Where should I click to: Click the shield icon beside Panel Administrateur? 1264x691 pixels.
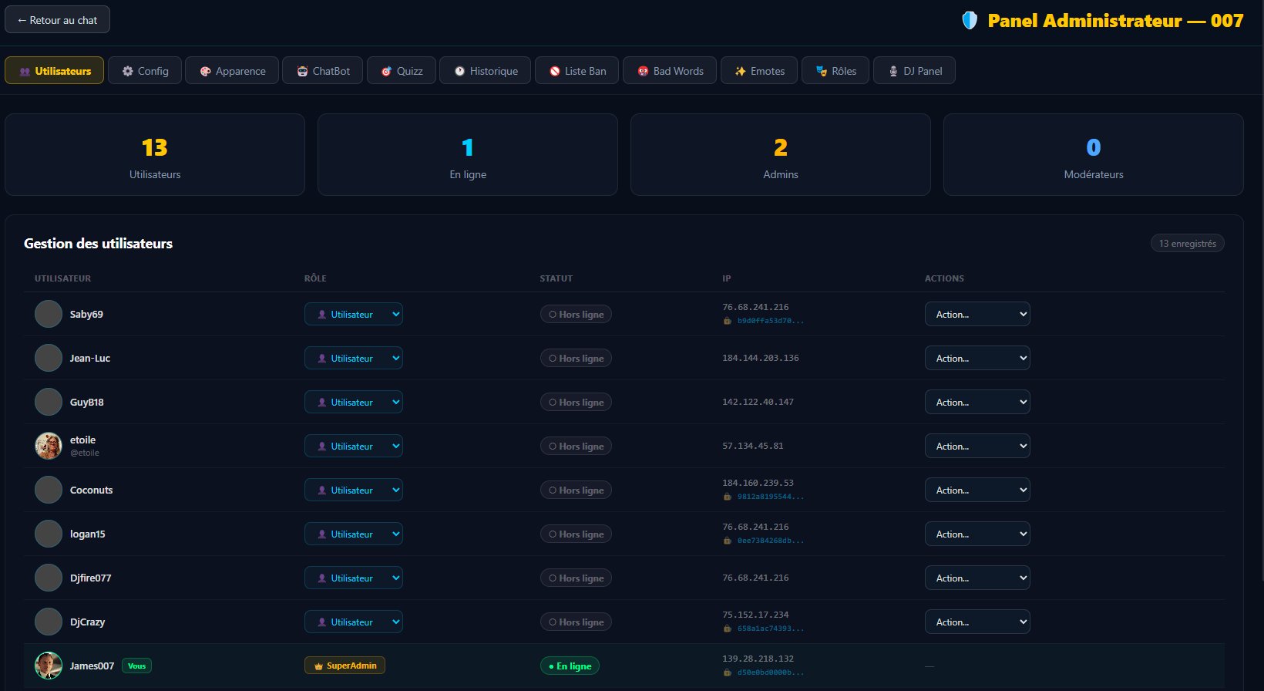click(970, 21)
